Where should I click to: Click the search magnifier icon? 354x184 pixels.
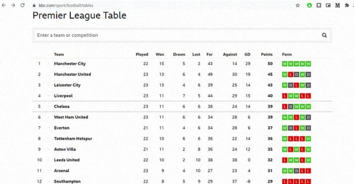click(325, 35)
